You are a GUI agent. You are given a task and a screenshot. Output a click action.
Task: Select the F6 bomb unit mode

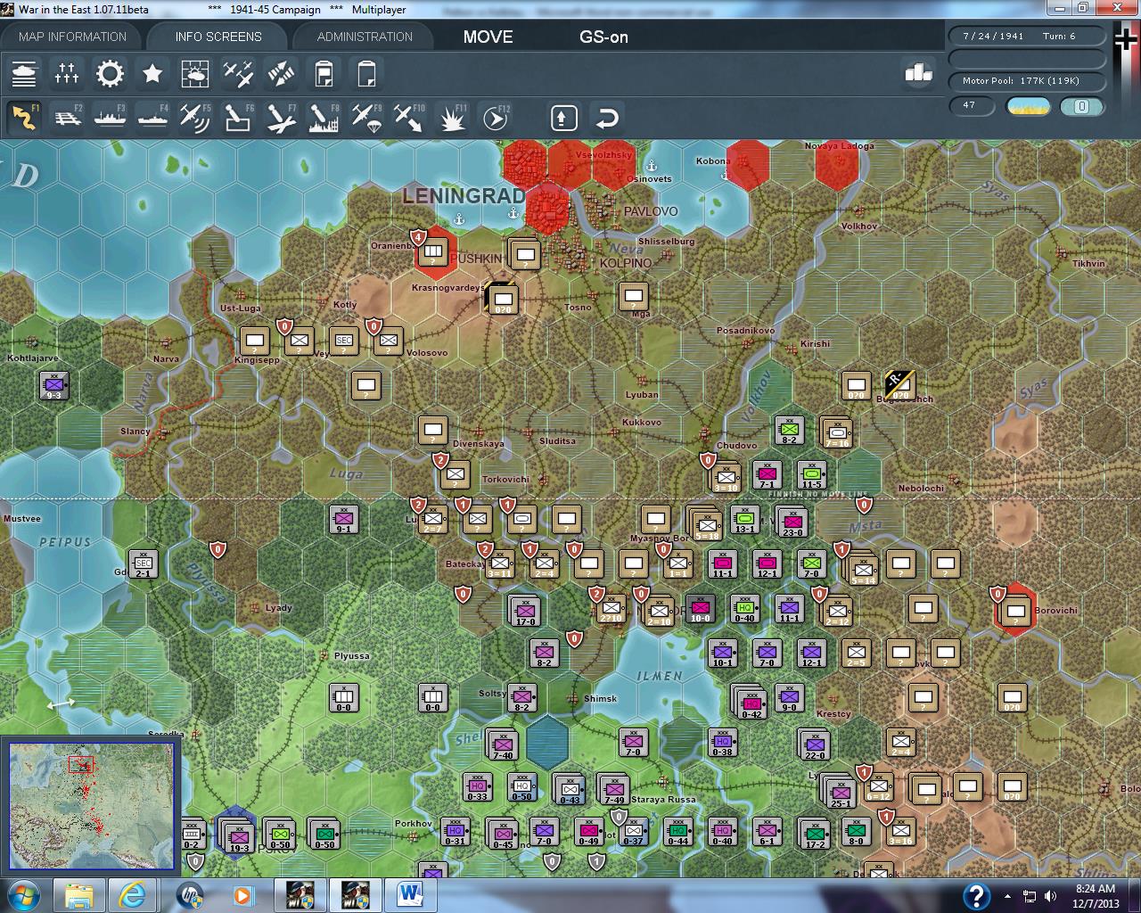[x=238, y=118]
